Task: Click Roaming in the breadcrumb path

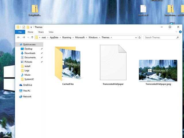Action: [67, 37]
